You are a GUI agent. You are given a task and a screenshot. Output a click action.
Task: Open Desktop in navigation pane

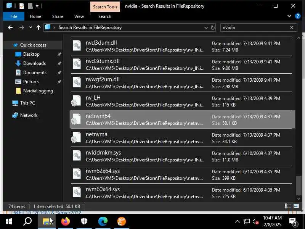[x=31, y=54]
